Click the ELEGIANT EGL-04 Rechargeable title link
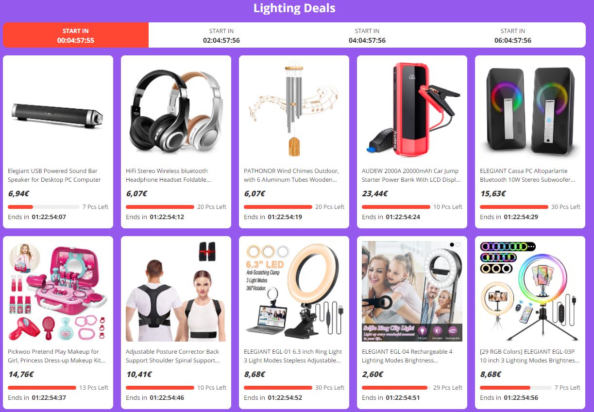 [407, 356]
